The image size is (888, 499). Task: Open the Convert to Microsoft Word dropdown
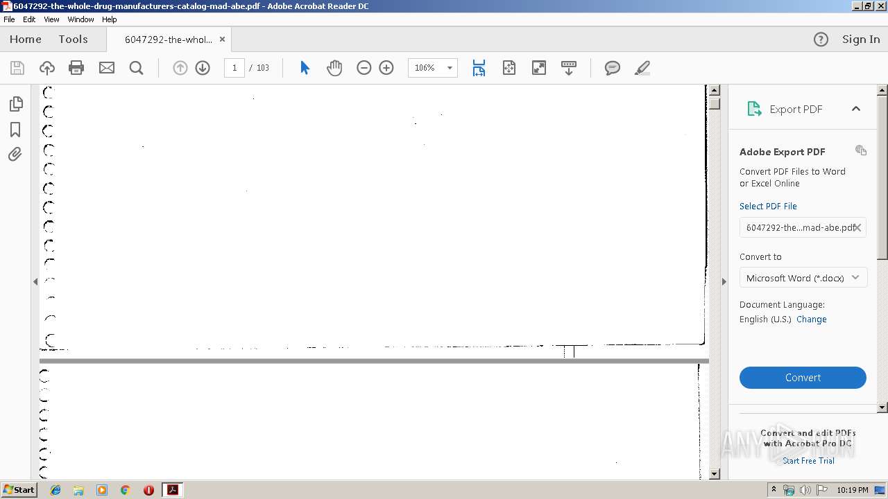(x=803, y=278)
